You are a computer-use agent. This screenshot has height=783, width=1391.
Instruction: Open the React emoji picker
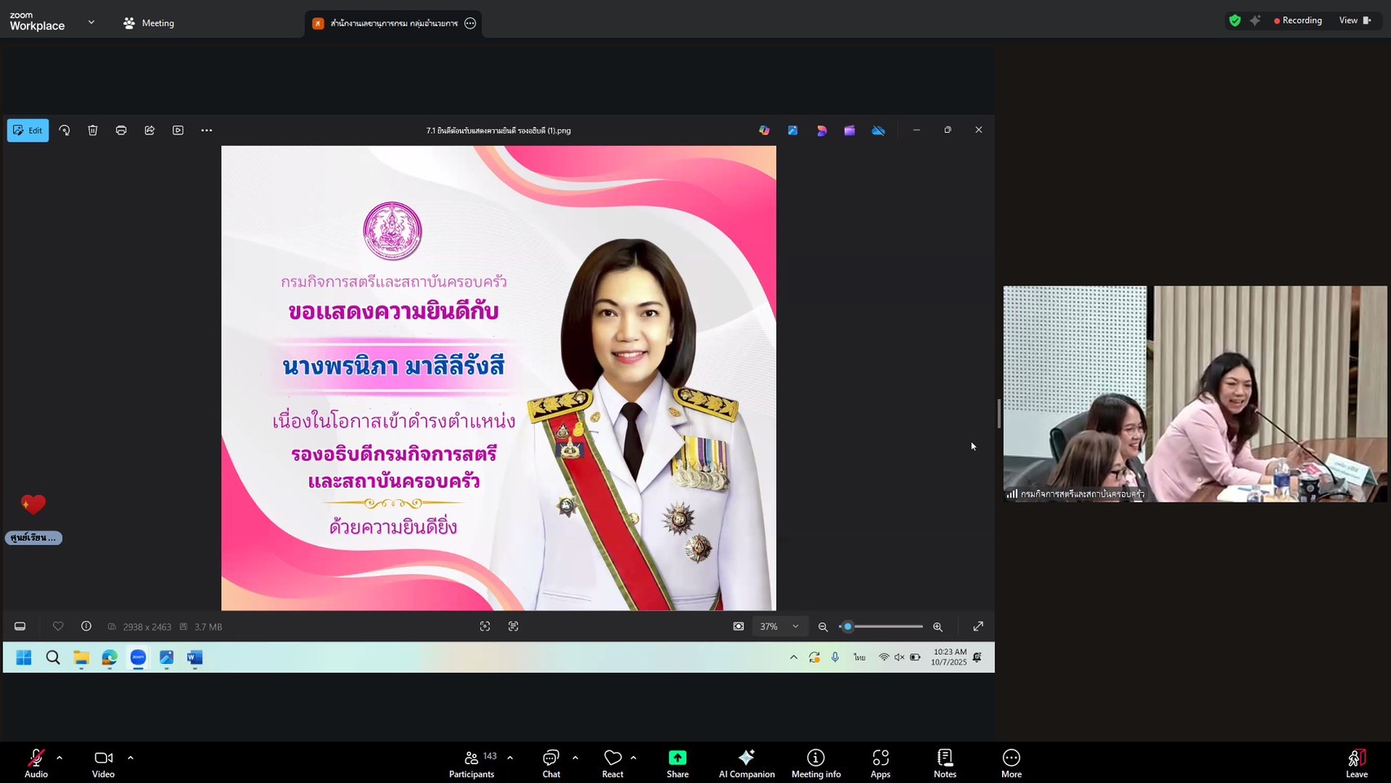pyautogui.click(x=612, y=763)
